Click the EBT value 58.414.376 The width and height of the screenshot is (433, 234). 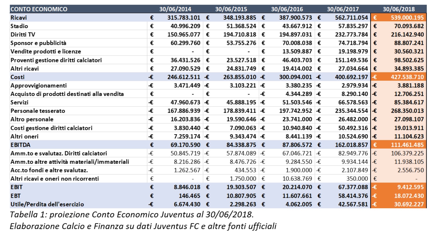[352, 196]
